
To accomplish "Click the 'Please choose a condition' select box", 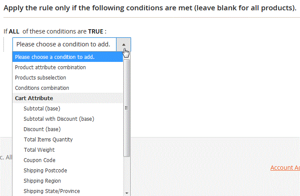I will (x=65, y=44).
